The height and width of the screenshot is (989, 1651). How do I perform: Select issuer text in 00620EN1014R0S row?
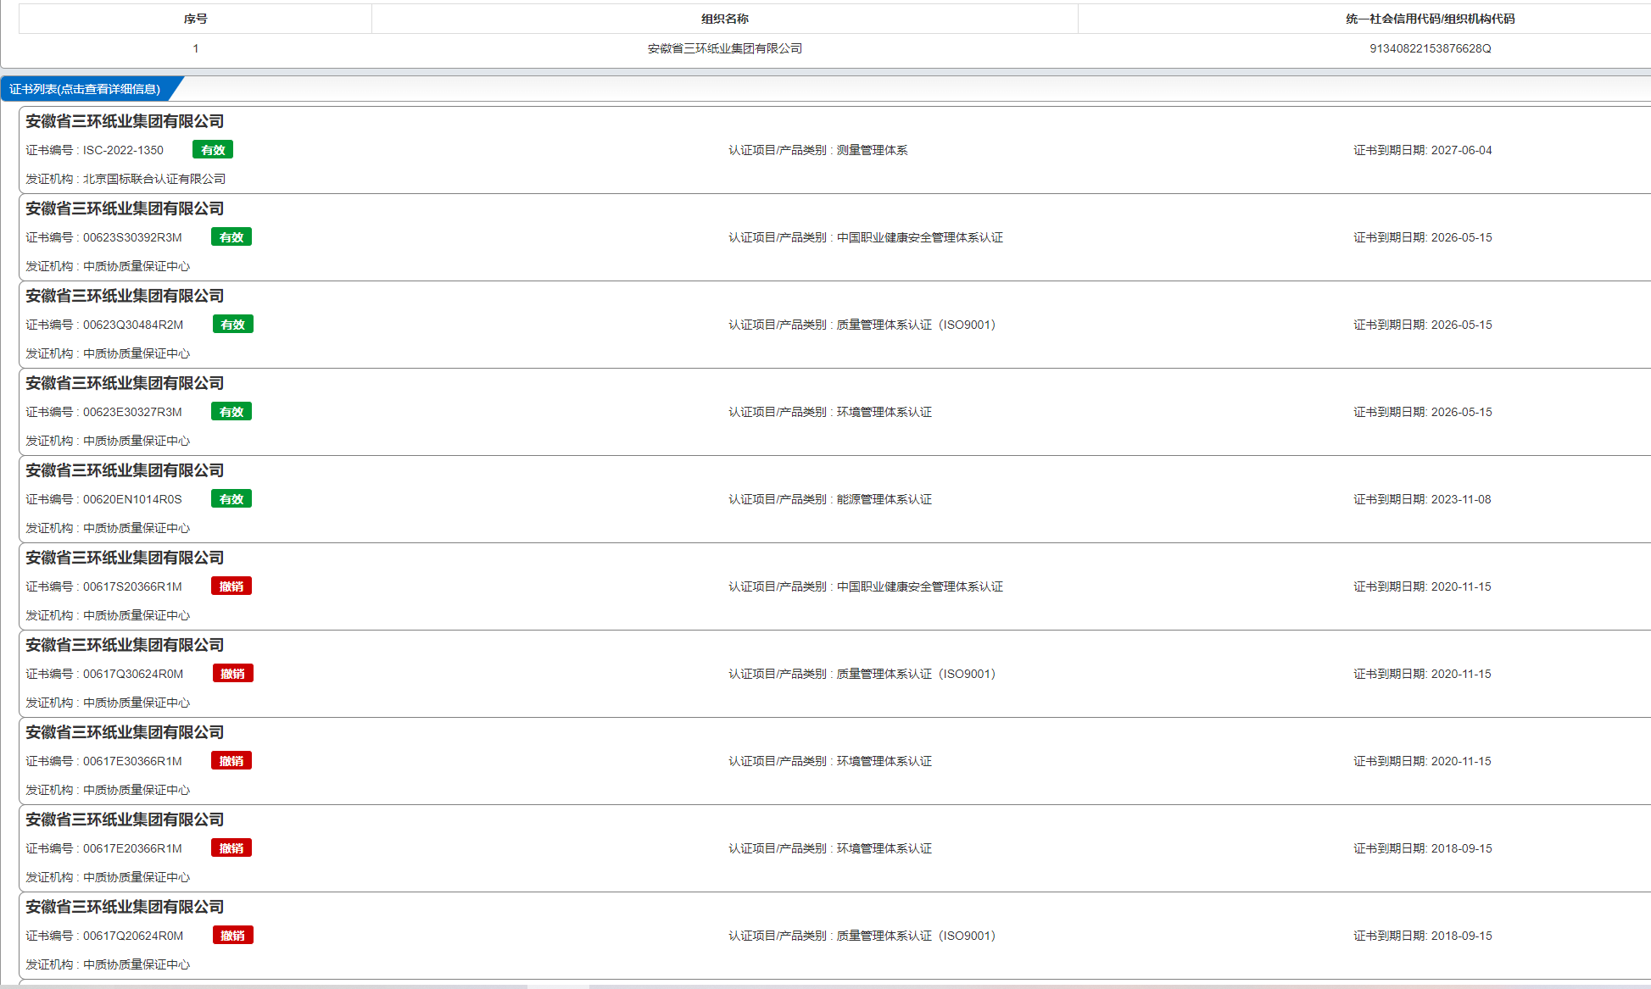tap(136, 528)
